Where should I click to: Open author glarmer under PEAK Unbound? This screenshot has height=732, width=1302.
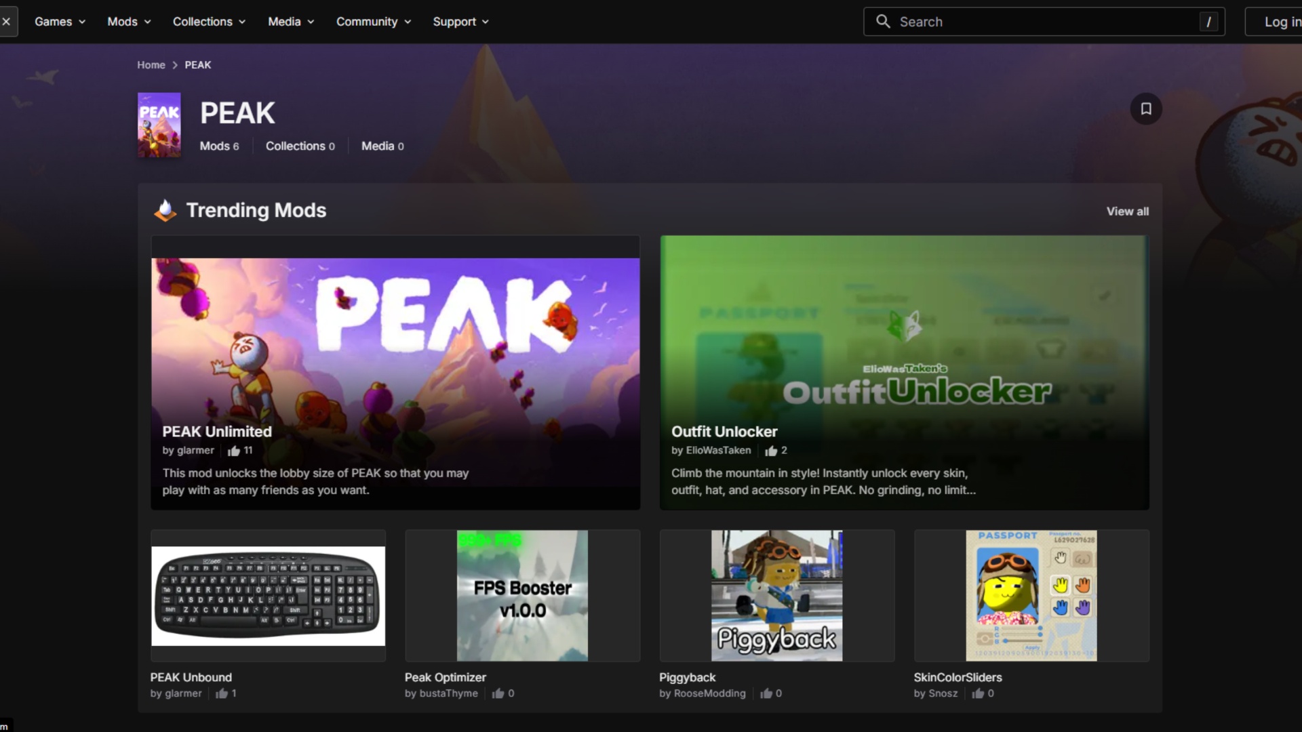[183, 693]
